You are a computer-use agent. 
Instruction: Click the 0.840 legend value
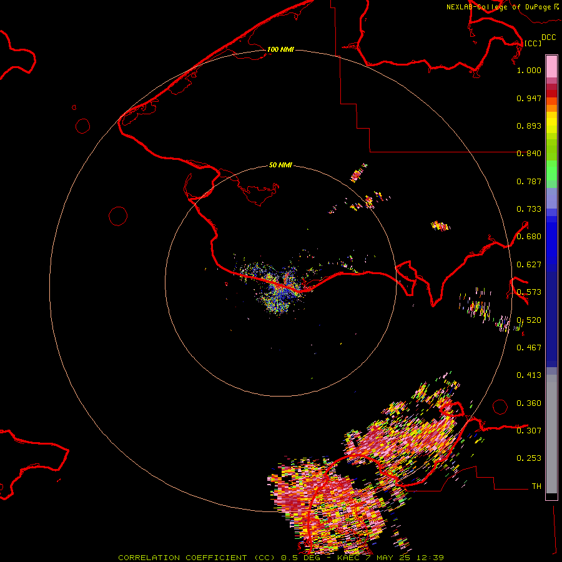click(529, 154)
